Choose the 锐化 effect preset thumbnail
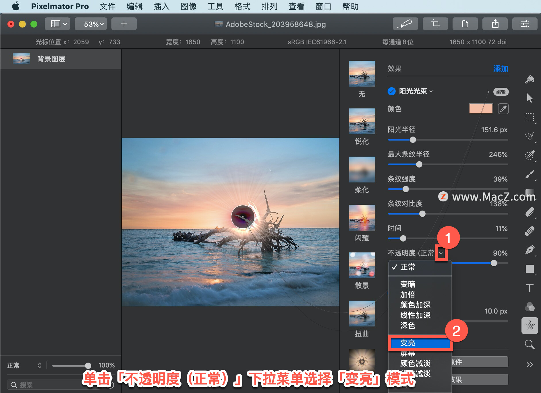 point(362,121)
